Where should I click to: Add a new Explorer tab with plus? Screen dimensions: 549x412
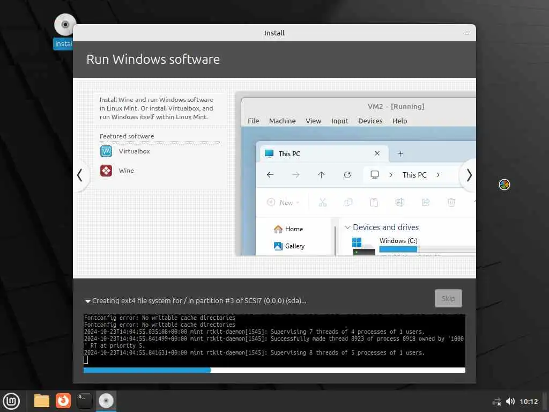point(400,154)
